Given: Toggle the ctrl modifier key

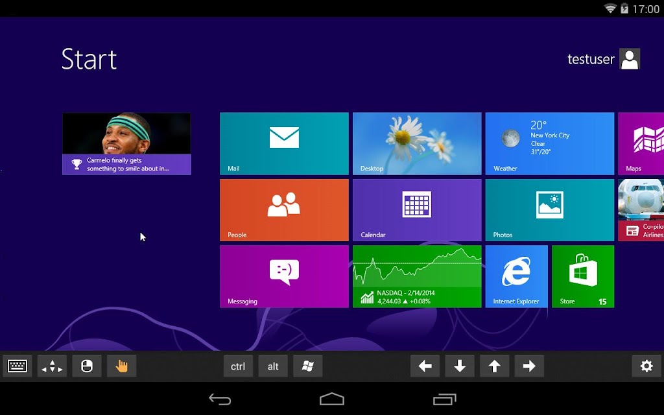Looking at the screenshot, I should click(x=238, y=366).
